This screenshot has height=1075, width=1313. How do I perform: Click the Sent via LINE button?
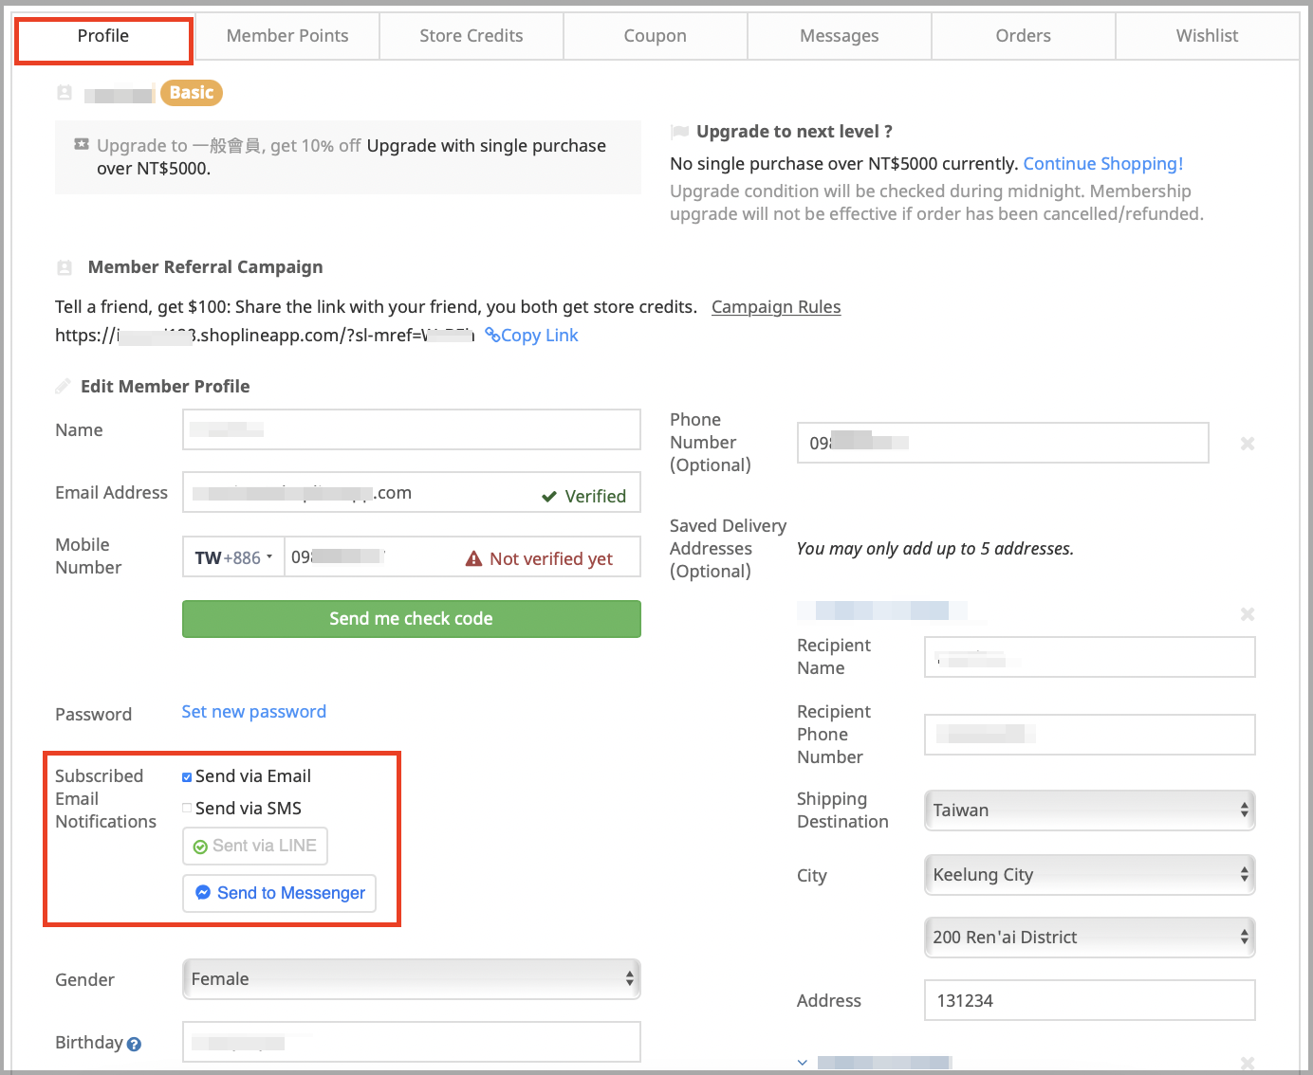tap(255, 847)
